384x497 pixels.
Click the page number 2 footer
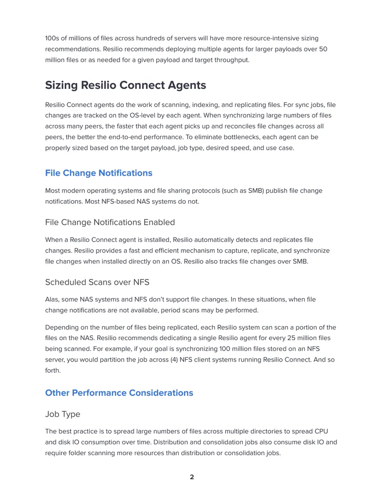pyautogui.click(x=192, y=477)
